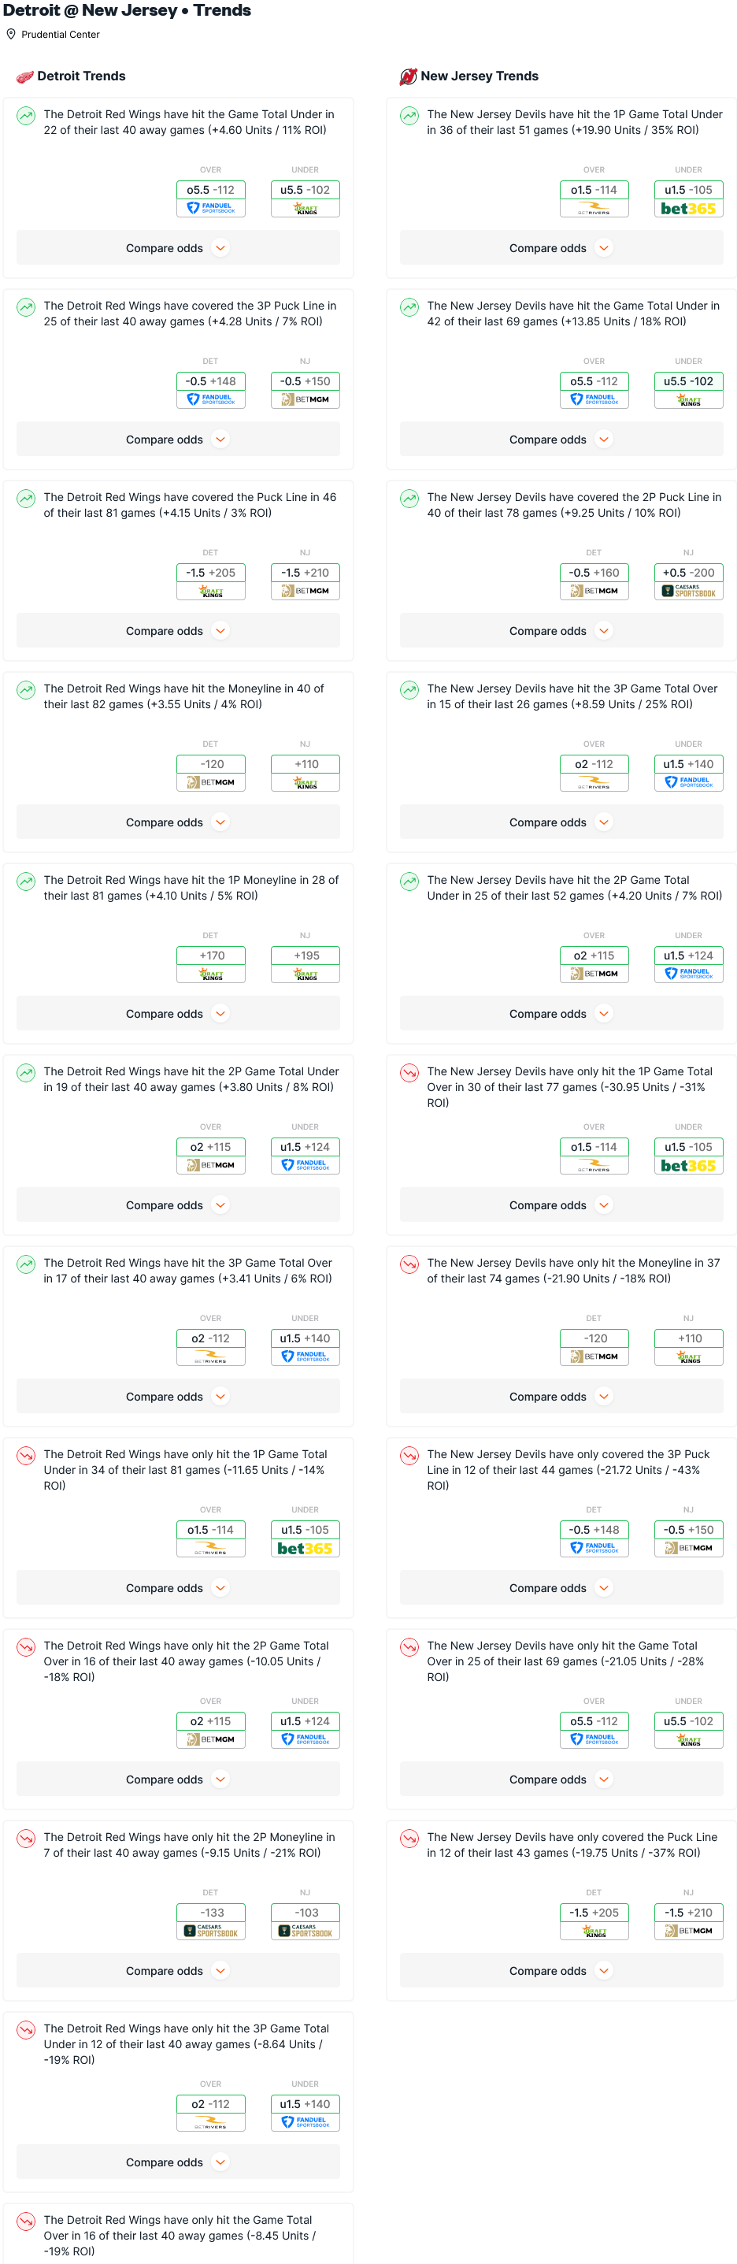
Task: Click the red downtrend icon on Detroit's 2P Moneyline trend
Action: point(26,1838)
